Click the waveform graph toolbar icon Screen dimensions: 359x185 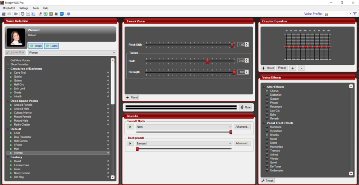click(x=28, y=14)
